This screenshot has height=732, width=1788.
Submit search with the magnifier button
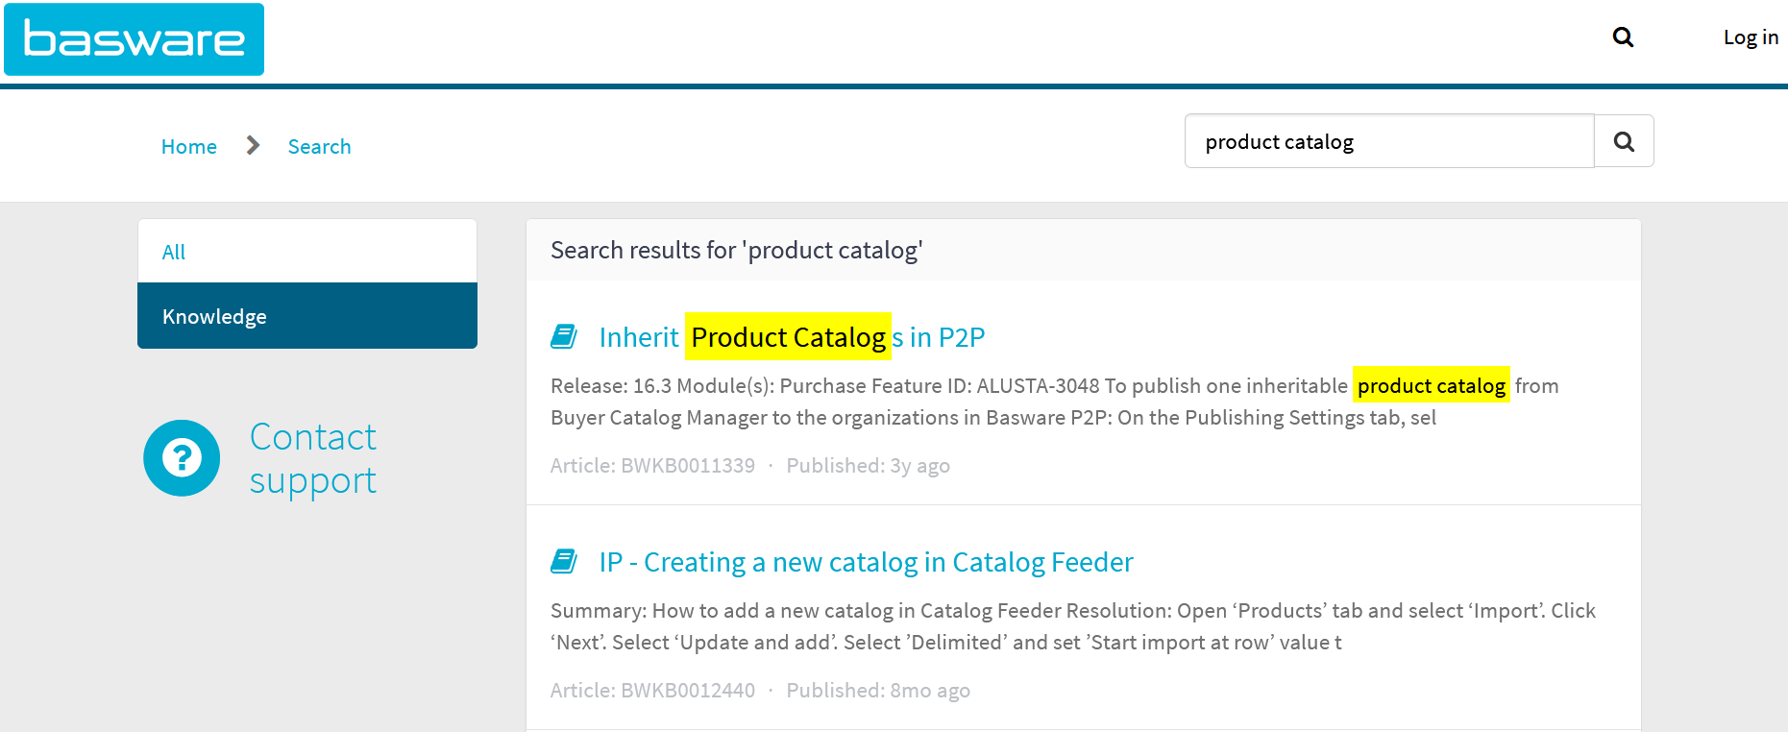tap(1624, 141)
